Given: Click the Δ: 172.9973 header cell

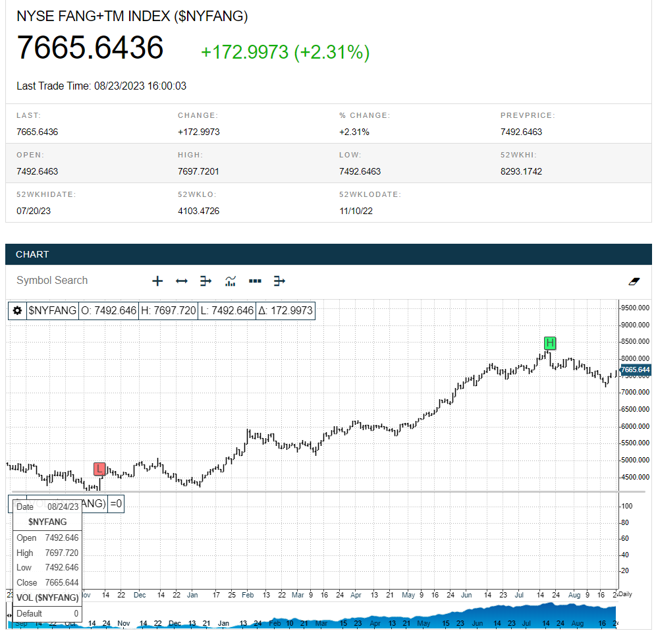Looking at the screenshot, I should pos(285,310).
